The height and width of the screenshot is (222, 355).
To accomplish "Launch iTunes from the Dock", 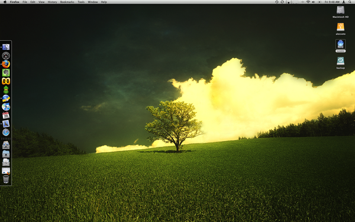I will point(6,107).
